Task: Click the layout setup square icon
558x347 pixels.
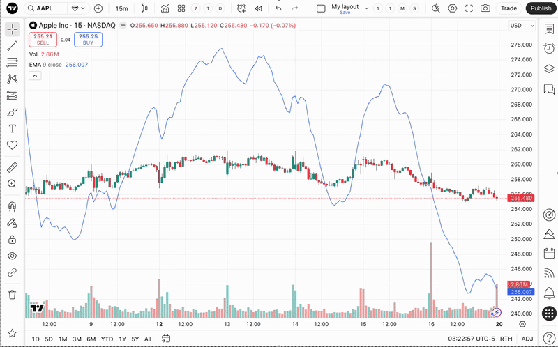Action: pyautogui.click(x=321, y=8)
